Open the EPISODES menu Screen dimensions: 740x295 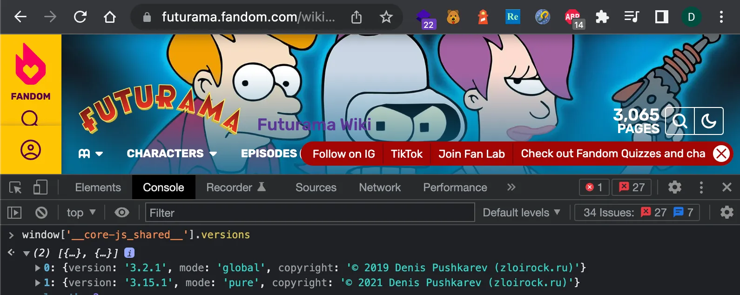tap(269, 154)
